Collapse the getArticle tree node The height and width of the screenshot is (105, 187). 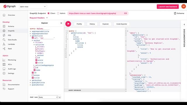(x=30, y=36)
